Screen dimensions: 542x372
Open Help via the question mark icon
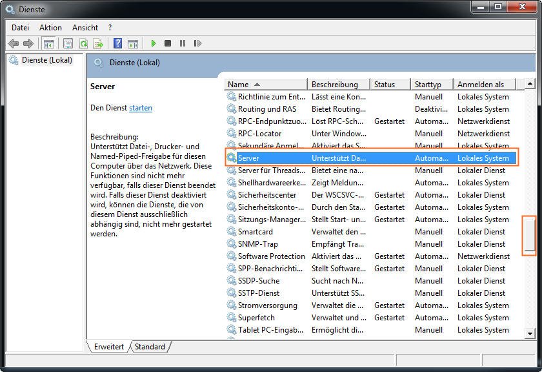(x=117, y=43)
